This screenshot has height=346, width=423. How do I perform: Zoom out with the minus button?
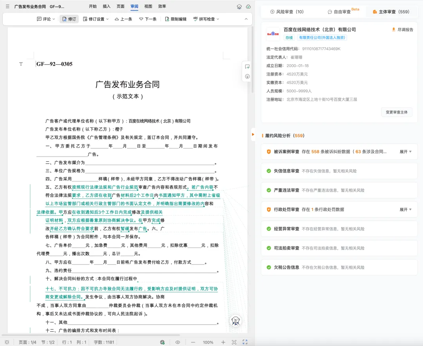tap(193, 342)
